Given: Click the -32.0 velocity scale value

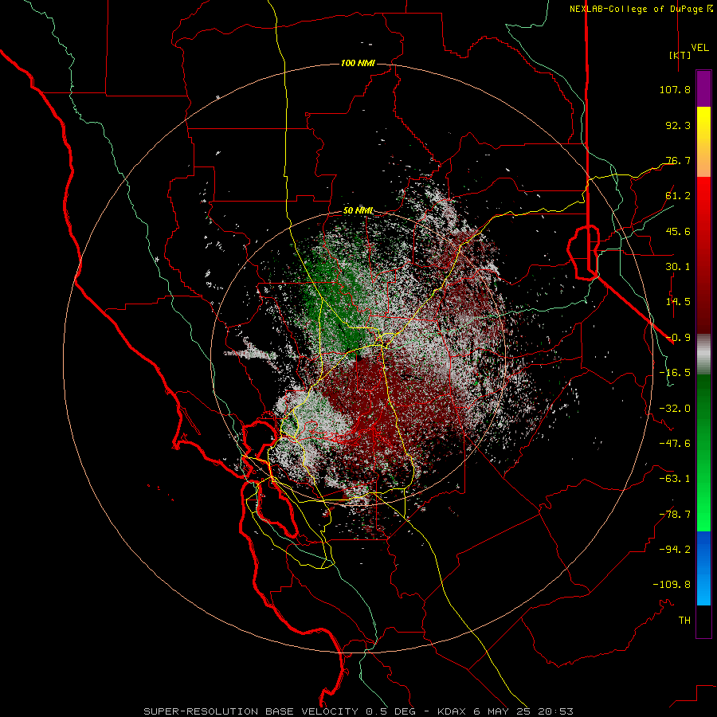Looking at the screenshot, I should (x=675, y=409).
